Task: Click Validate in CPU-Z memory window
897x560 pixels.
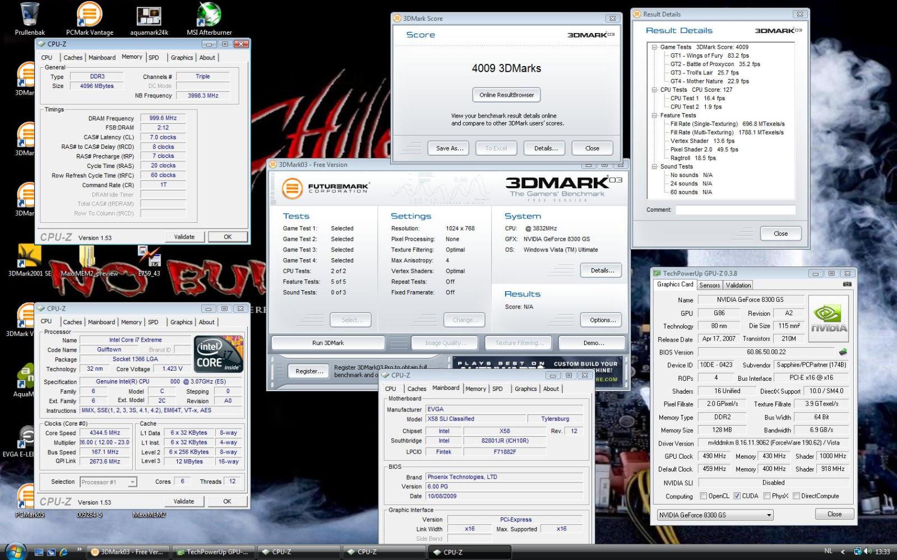Action: tap(184, 237)
